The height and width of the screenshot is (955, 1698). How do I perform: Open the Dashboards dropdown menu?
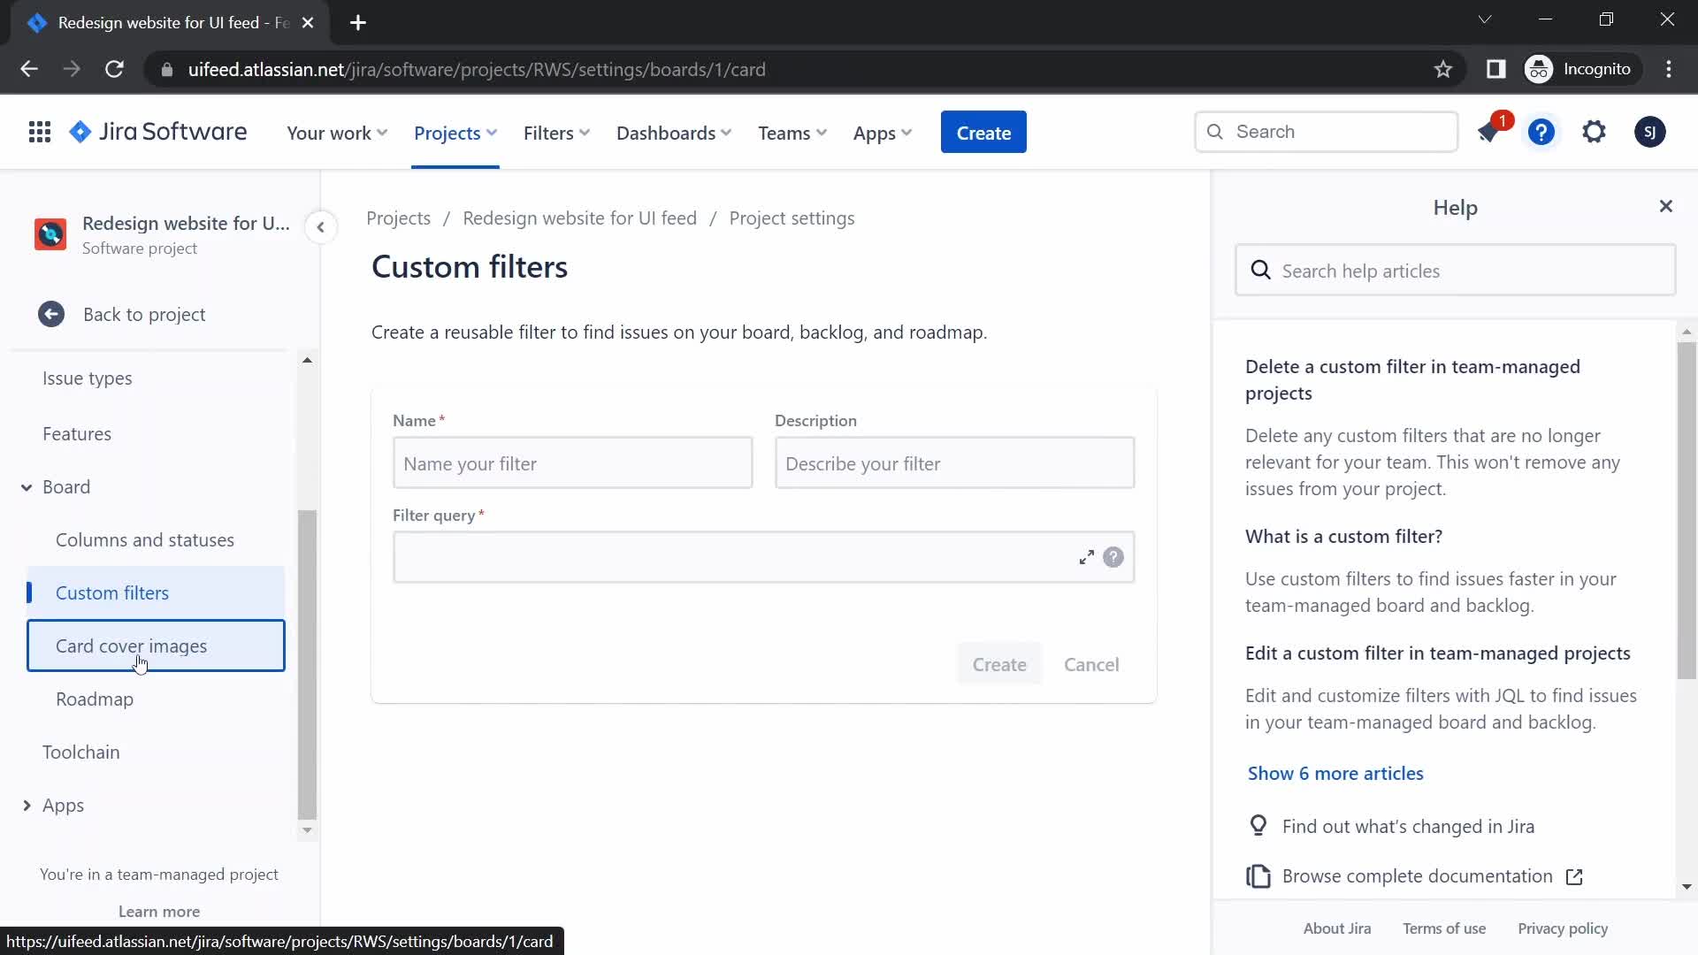[x=674, y=133]
